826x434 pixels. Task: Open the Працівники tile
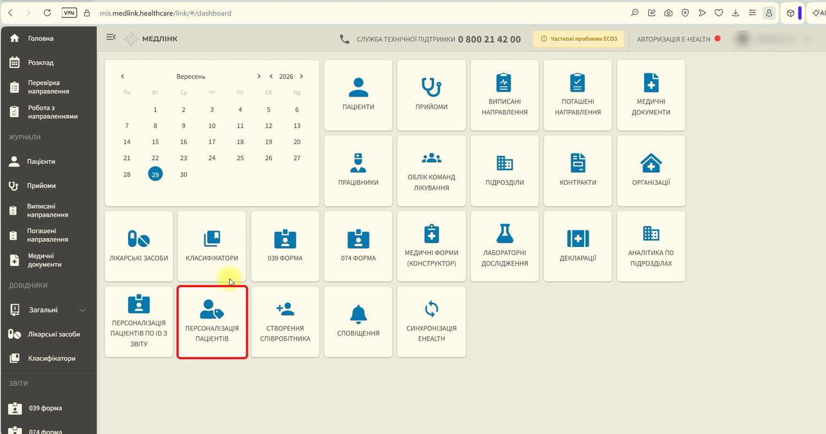tap(358, 171)
